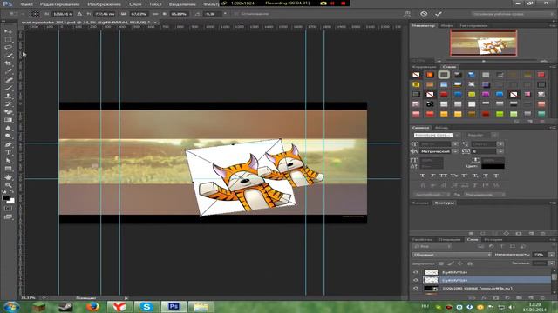558x313 pixels.
Task: Hide the unselected tiger layer via eye icon
Action: 416,272
